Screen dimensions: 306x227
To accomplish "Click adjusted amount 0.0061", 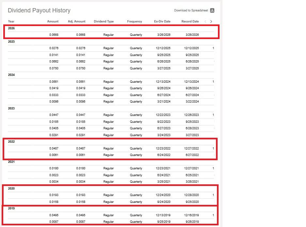I will [x=81, y=155].
